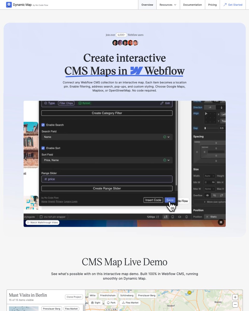Toggle the Mitte map filter chip

[93, 295]
